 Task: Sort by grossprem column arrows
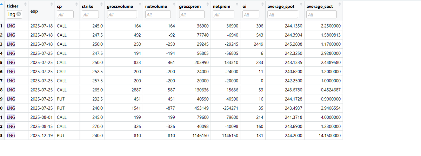coord(208,4)
